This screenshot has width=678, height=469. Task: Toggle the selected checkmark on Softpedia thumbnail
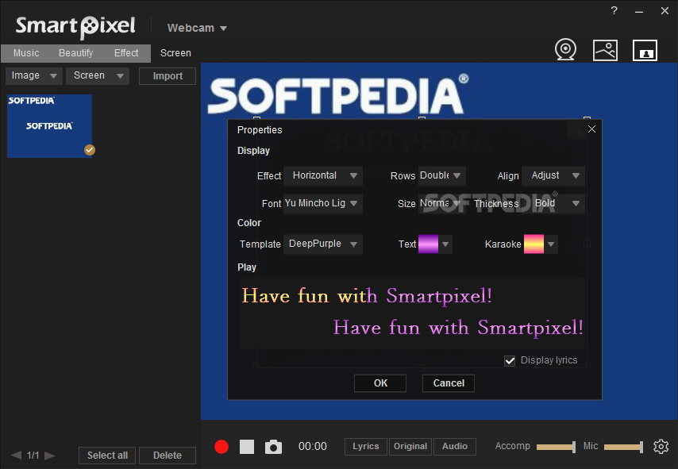pyautogui.click(x=90, y=150)
